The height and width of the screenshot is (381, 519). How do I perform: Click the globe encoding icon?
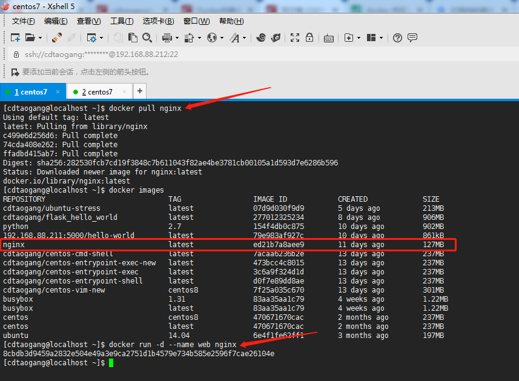(212, 38)
